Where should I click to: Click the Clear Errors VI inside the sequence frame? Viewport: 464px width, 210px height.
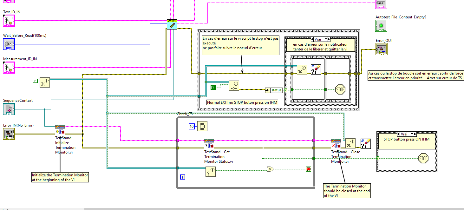tap(316, 69)
